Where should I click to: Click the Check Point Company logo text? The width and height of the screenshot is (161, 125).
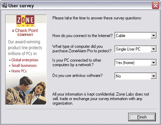[x=25, y=33]
